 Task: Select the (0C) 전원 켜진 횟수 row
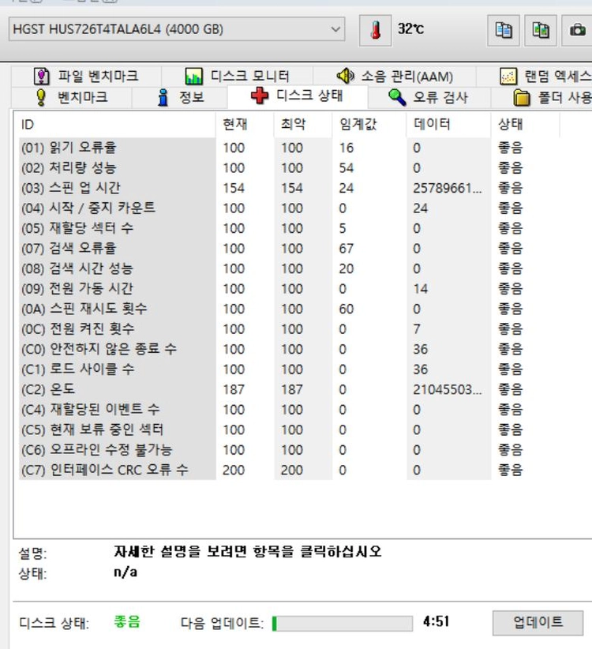click(290, 329)
